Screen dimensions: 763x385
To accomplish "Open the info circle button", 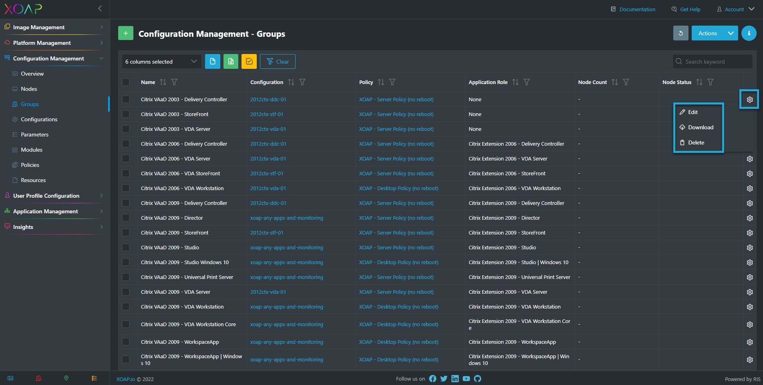I will click(749, 33).
